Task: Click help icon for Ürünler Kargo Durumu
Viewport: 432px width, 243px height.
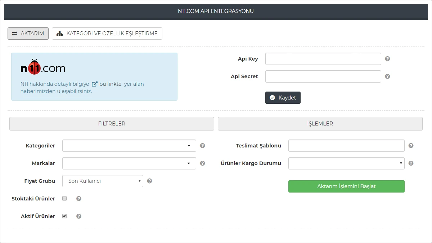Action: [411, 163]
